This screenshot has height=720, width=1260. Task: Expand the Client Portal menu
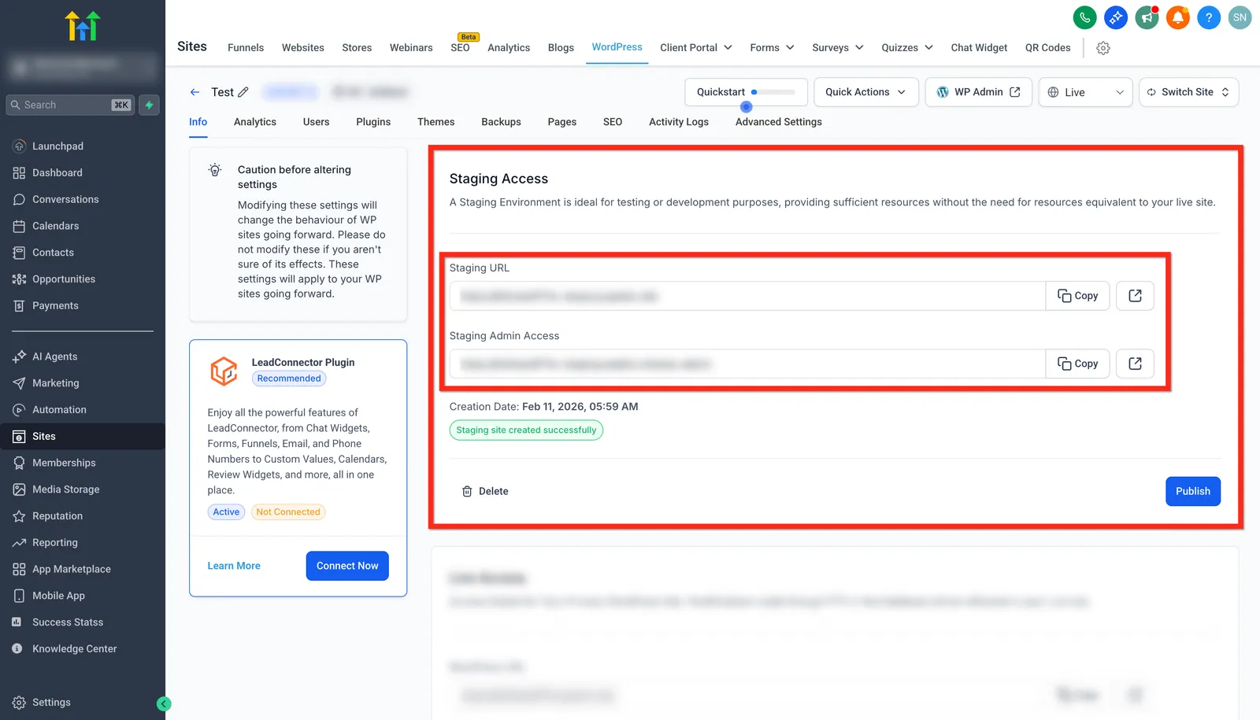(696, 48)
